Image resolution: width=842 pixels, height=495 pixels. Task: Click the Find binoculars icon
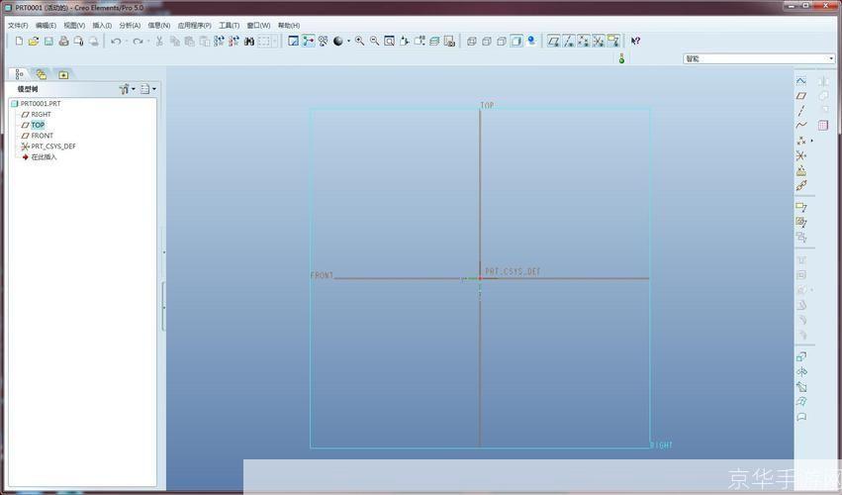[x=249, y=42]
